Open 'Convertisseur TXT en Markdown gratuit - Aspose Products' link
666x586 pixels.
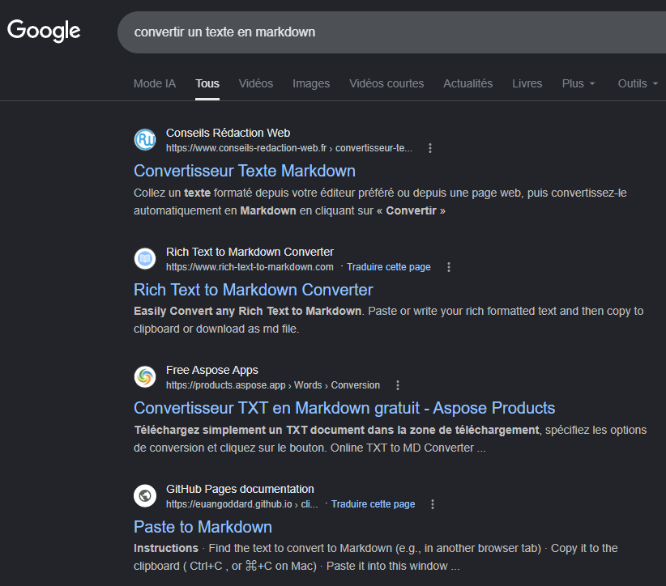point(344,408)
